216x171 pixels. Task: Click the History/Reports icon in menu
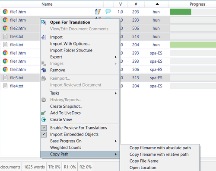point(44,100)
